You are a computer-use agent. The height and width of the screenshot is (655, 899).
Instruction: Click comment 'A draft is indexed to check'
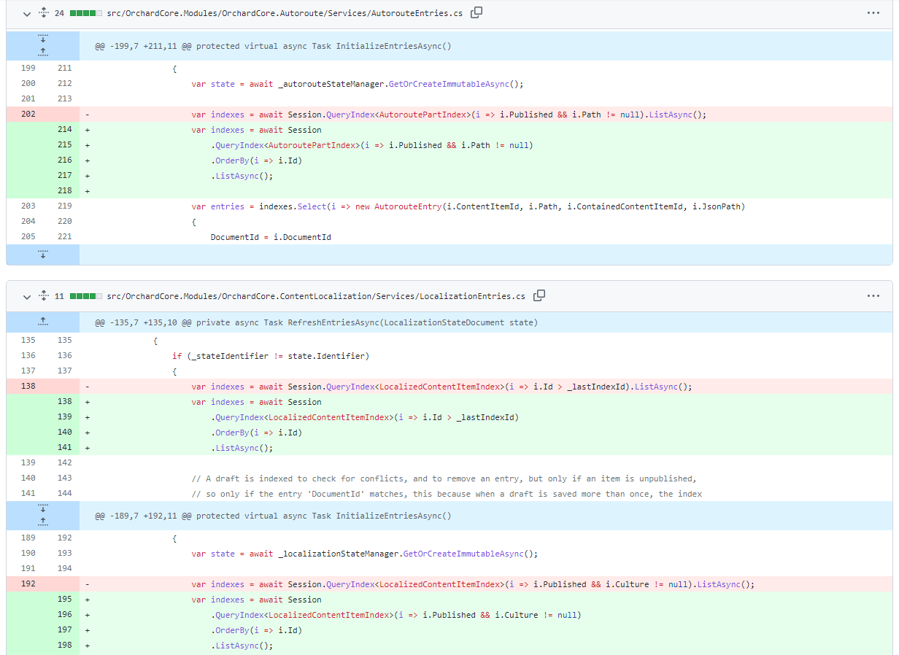tap(444, 478)
